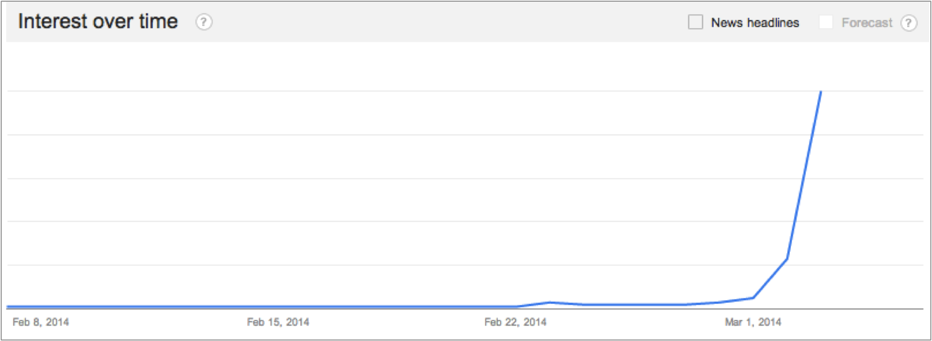
Task: Click the topmost horizontal gridline
Action: 443,91
